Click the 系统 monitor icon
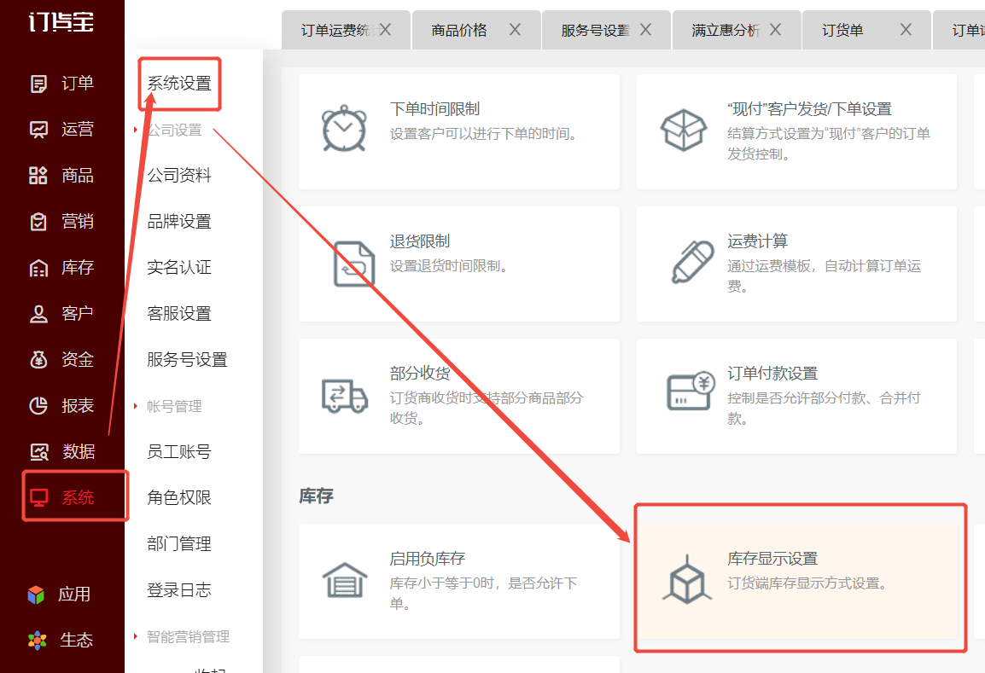Image resolution: width=985 pixels, height=673 pixels. coord(39,498)
